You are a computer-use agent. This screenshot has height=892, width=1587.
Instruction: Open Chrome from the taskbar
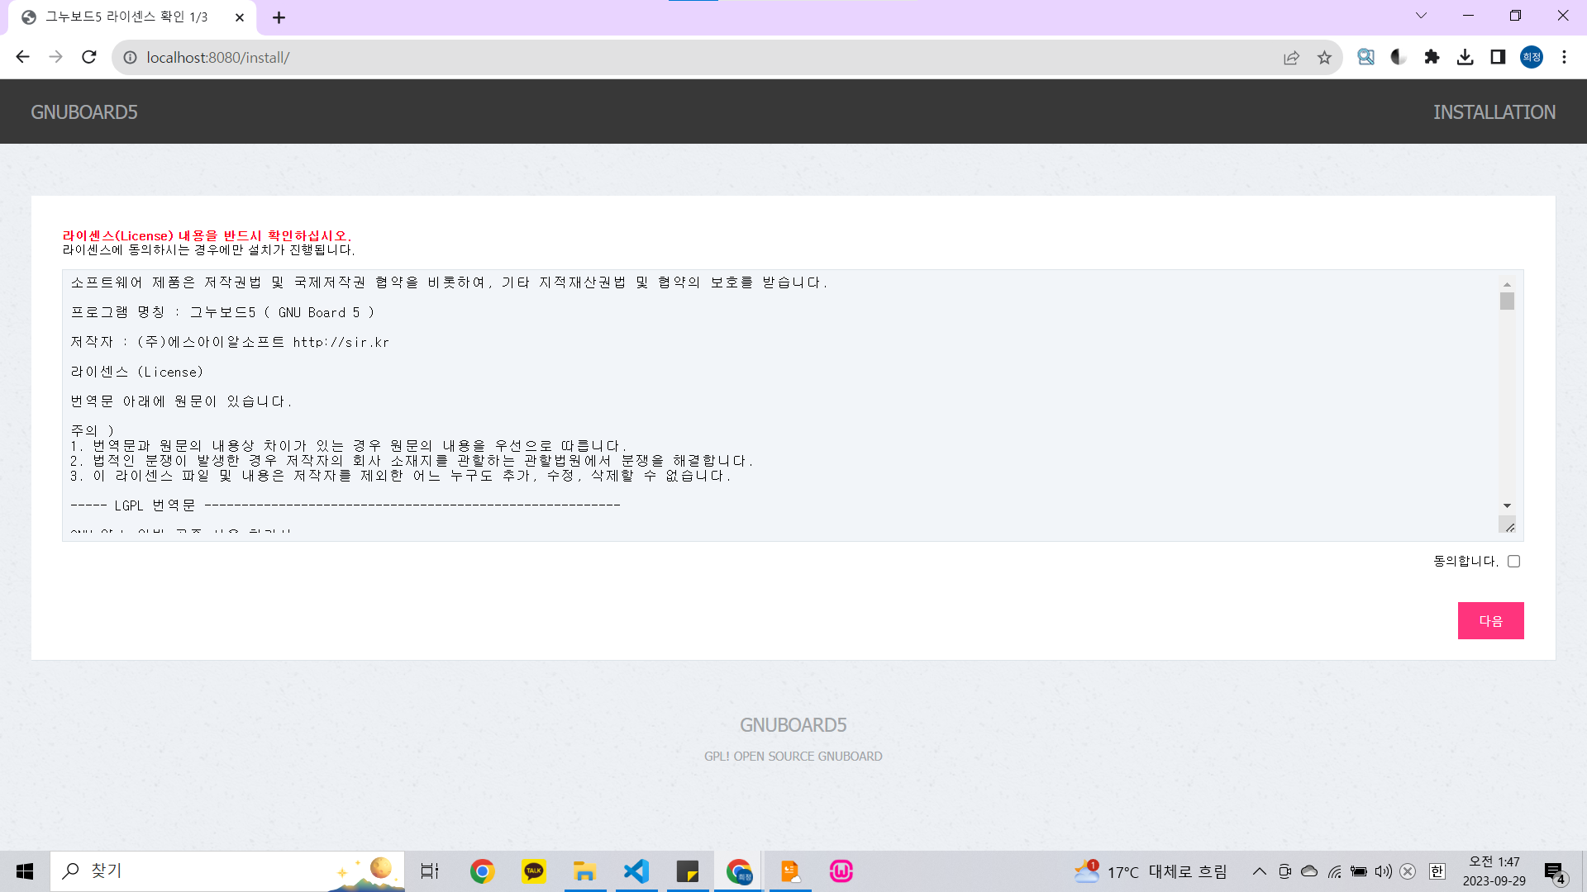[x=483, y=871]
